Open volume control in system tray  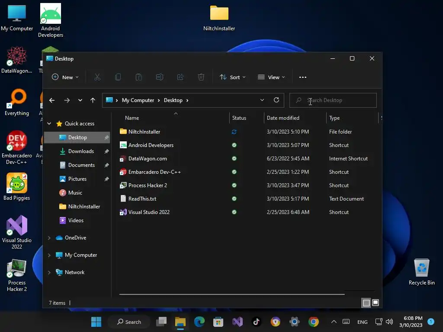pos(389,322)
